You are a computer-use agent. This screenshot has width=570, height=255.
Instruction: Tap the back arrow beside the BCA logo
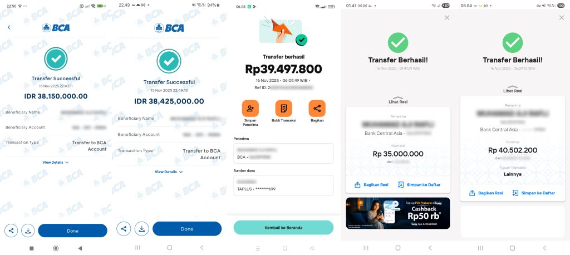9,27
